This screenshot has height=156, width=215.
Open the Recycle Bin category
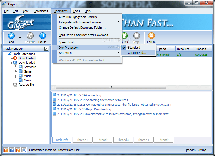point(26,85)
